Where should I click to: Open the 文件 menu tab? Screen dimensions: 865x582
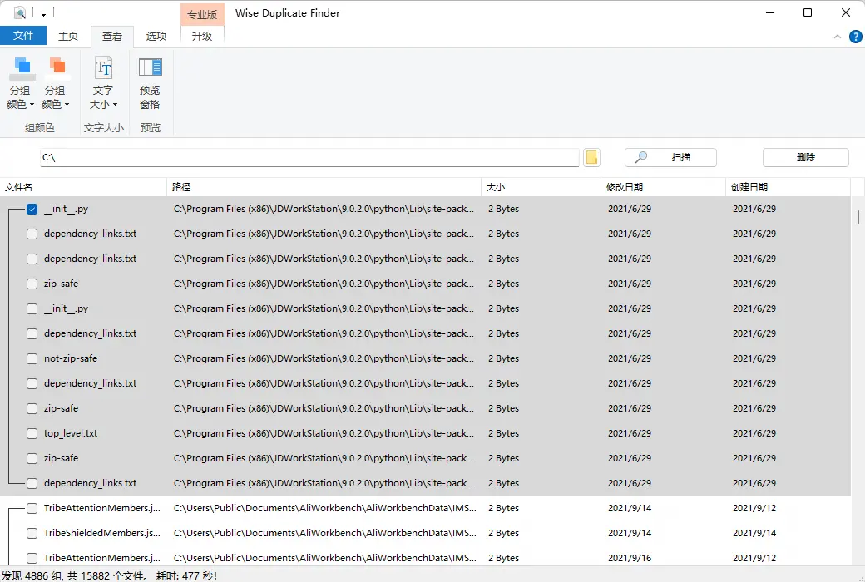23,36
